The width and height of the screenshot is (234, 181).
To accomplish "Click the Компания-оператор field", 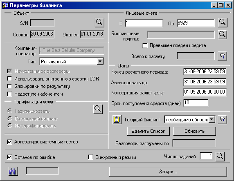I will 72,51.
